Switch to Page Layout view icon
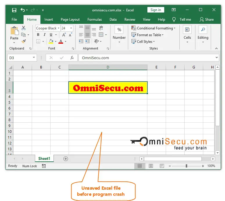Image resolution: width=225 pixels, height=201 pixels. (x=151, y=166)
